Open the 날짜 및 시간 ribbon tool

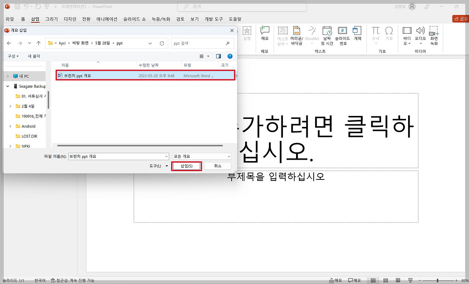pyautogui.click(x=327, y=36)
